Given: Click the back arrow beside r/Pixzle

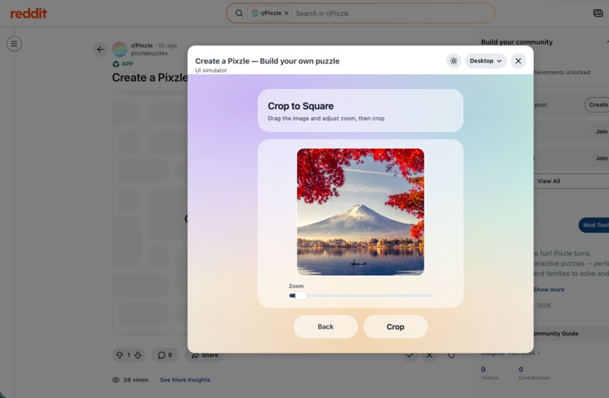Looking at the screenshot, I should [100, 49].
